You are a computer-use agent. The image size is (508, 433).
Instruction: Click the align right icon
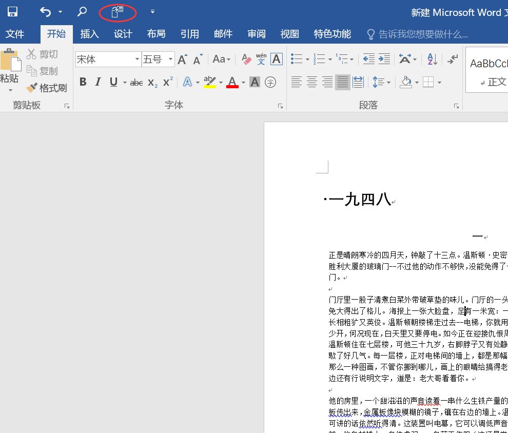(327, 82)
